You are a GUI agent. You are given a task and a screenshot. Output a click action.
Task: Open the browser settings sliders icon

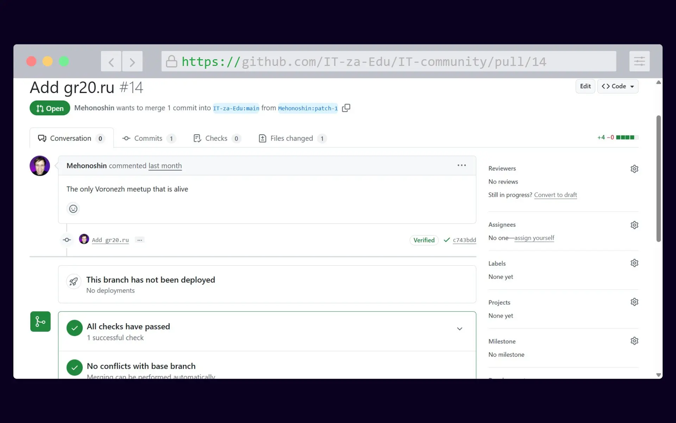[x=639, y=61]
